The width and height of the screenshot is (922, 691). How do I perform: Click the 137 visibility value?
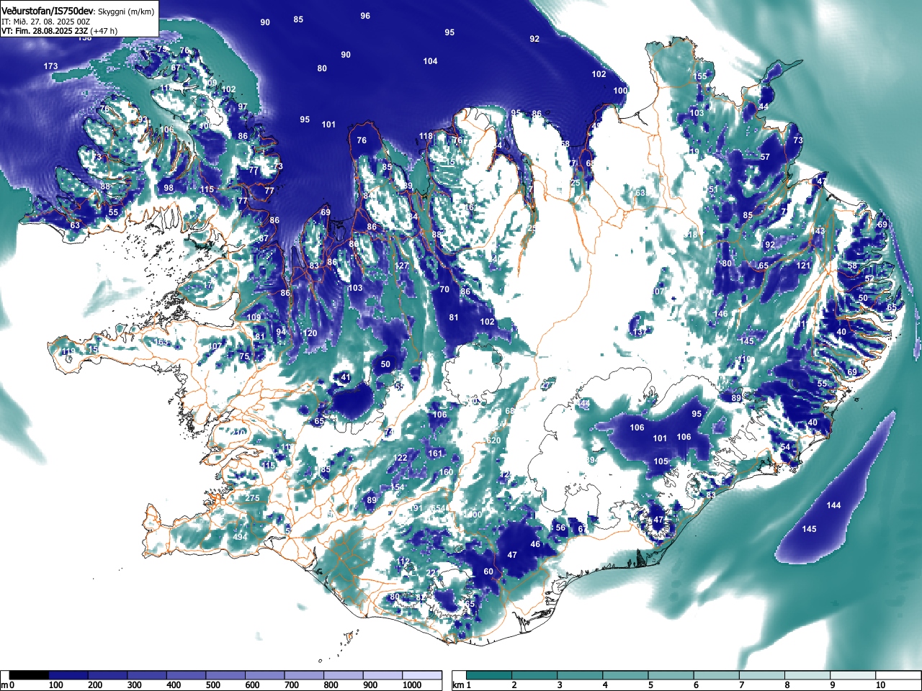639,333
